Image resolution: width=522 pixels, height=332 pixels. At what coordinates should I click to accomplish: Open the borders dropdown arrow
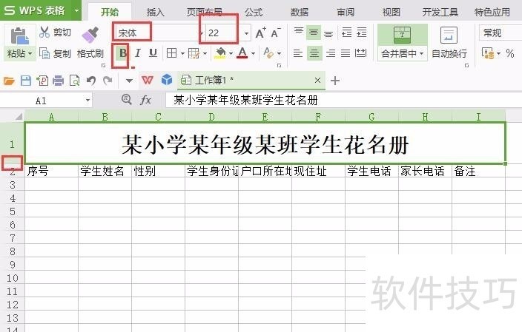click(x=182, y=53)
